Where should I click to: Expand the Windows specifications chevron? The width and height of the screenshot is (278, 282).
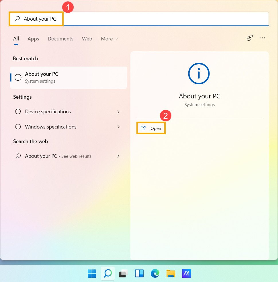click(118, 127)
